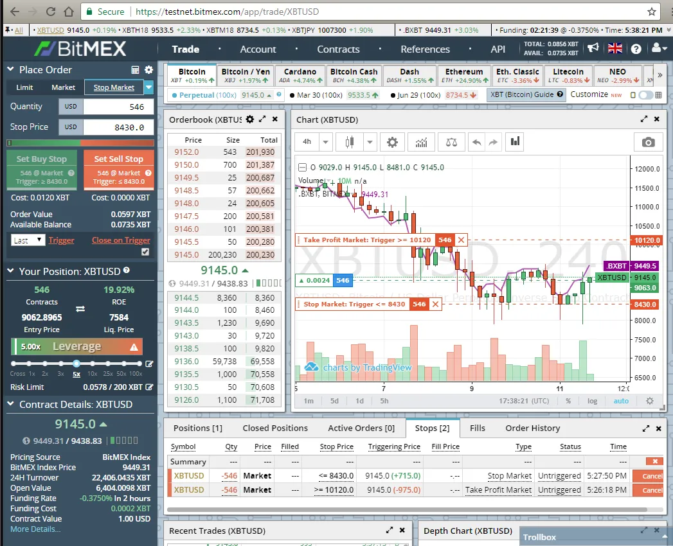Go to browser home page icon
The height and width of the screenshot is (546, 673).
point(69,12)
